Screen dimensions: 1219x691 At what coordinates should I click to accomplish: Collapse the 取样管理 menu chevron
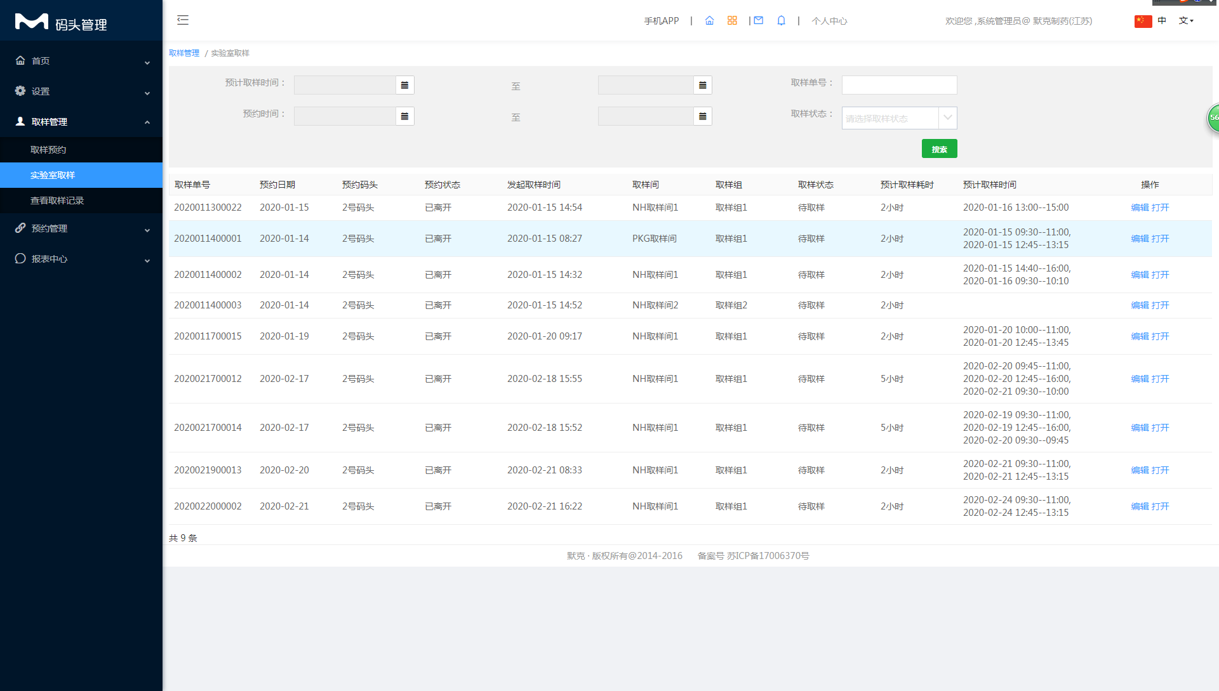click(147, 122)
